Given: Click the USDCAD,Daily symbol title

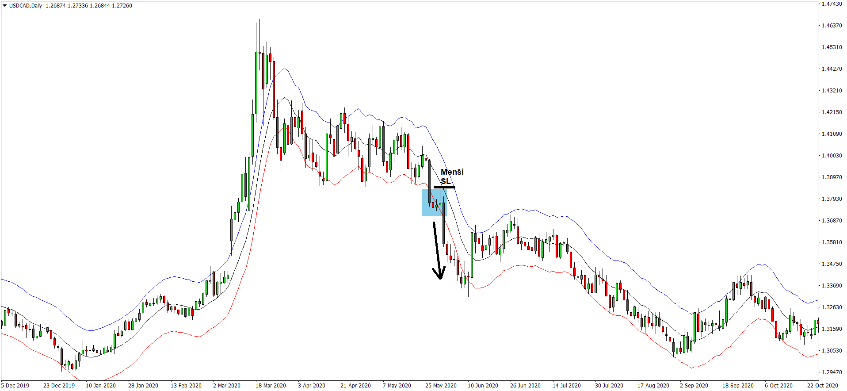Looking at the screenshot, I should coord(26,6).
